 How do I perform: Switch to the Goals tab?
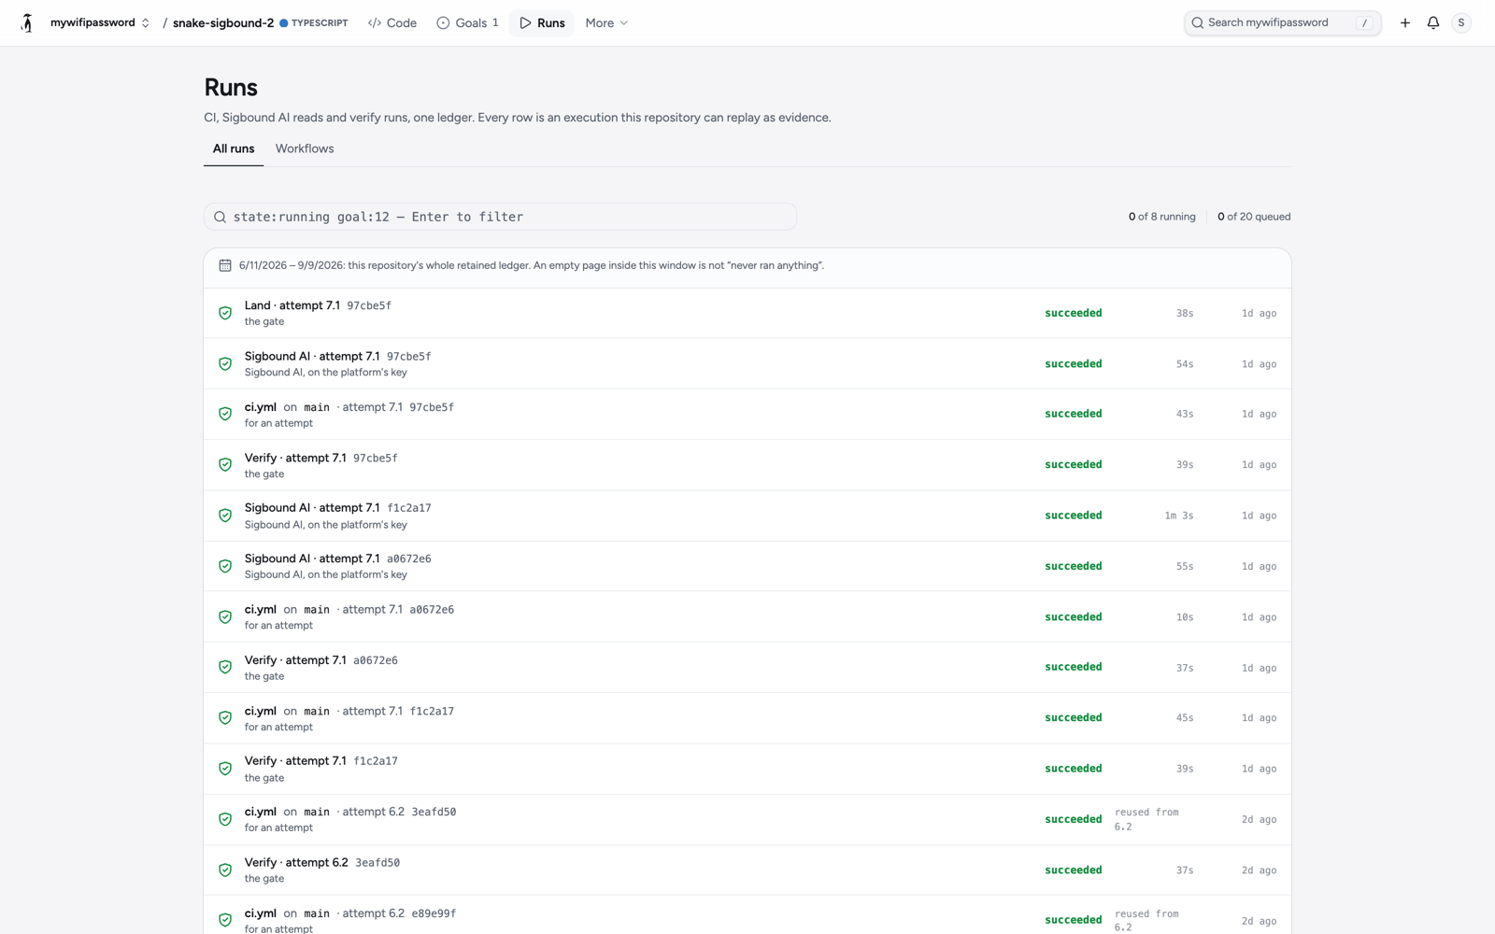coord(467,22)
